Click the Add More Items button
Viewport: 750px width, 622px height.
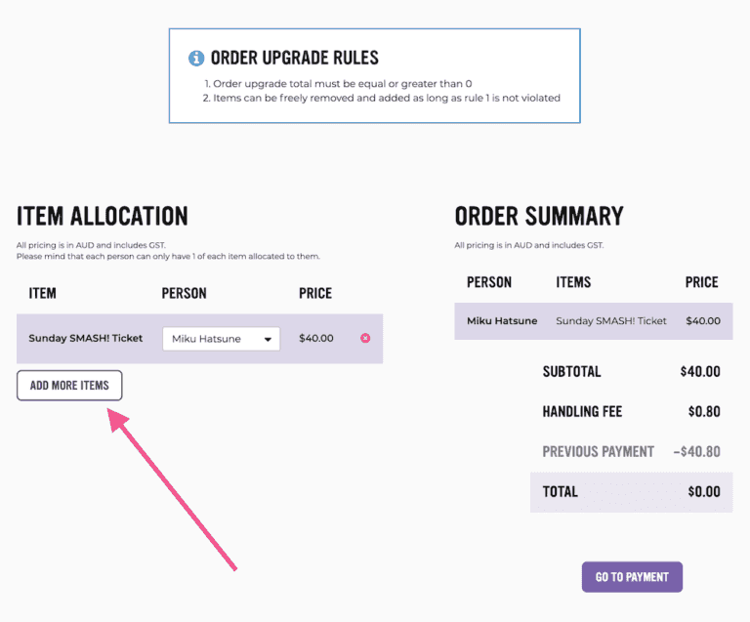(x=69, y=386)
